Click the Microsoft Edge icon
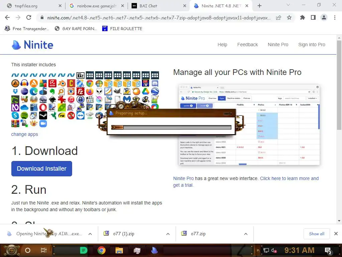The width and height of the screenshot is (342, 257). [34, 91]
